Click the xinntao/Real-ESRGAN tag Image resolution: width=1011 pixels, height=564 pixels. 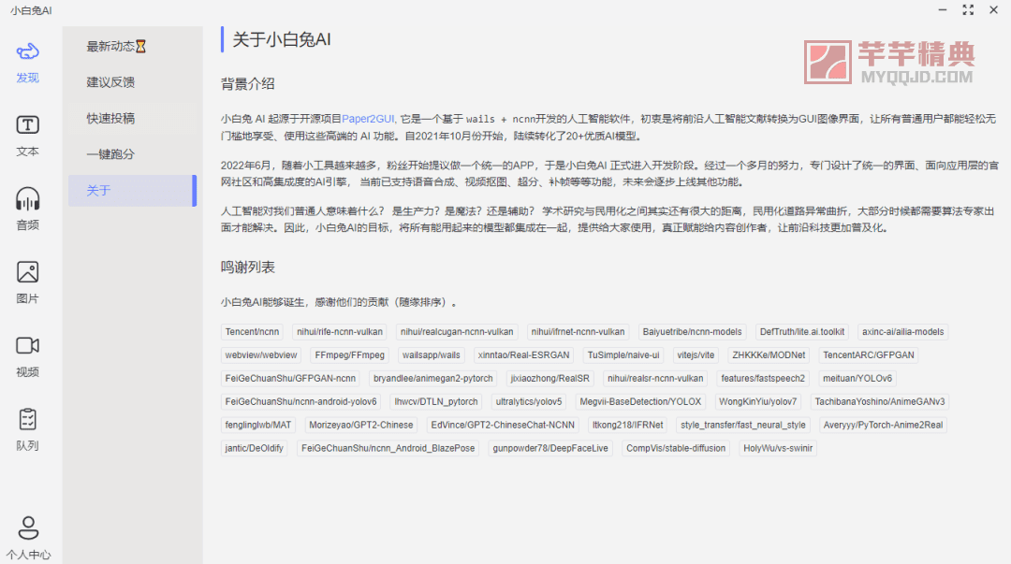(x=523, y=355)
